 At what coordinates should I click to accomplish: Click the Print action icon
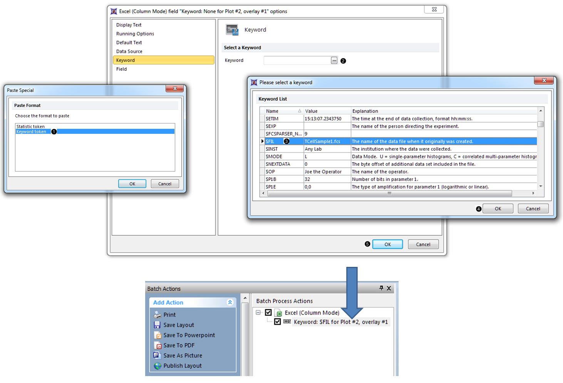click(158, 315)
